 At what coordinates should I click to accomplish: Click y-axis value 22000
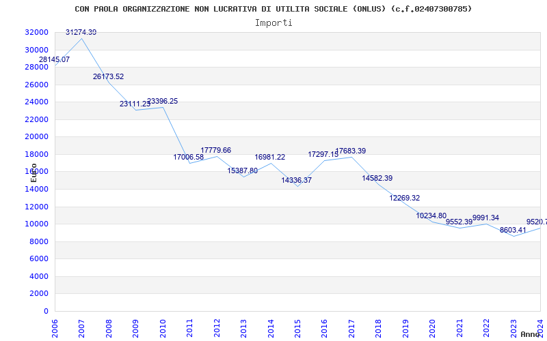(36, 119)
